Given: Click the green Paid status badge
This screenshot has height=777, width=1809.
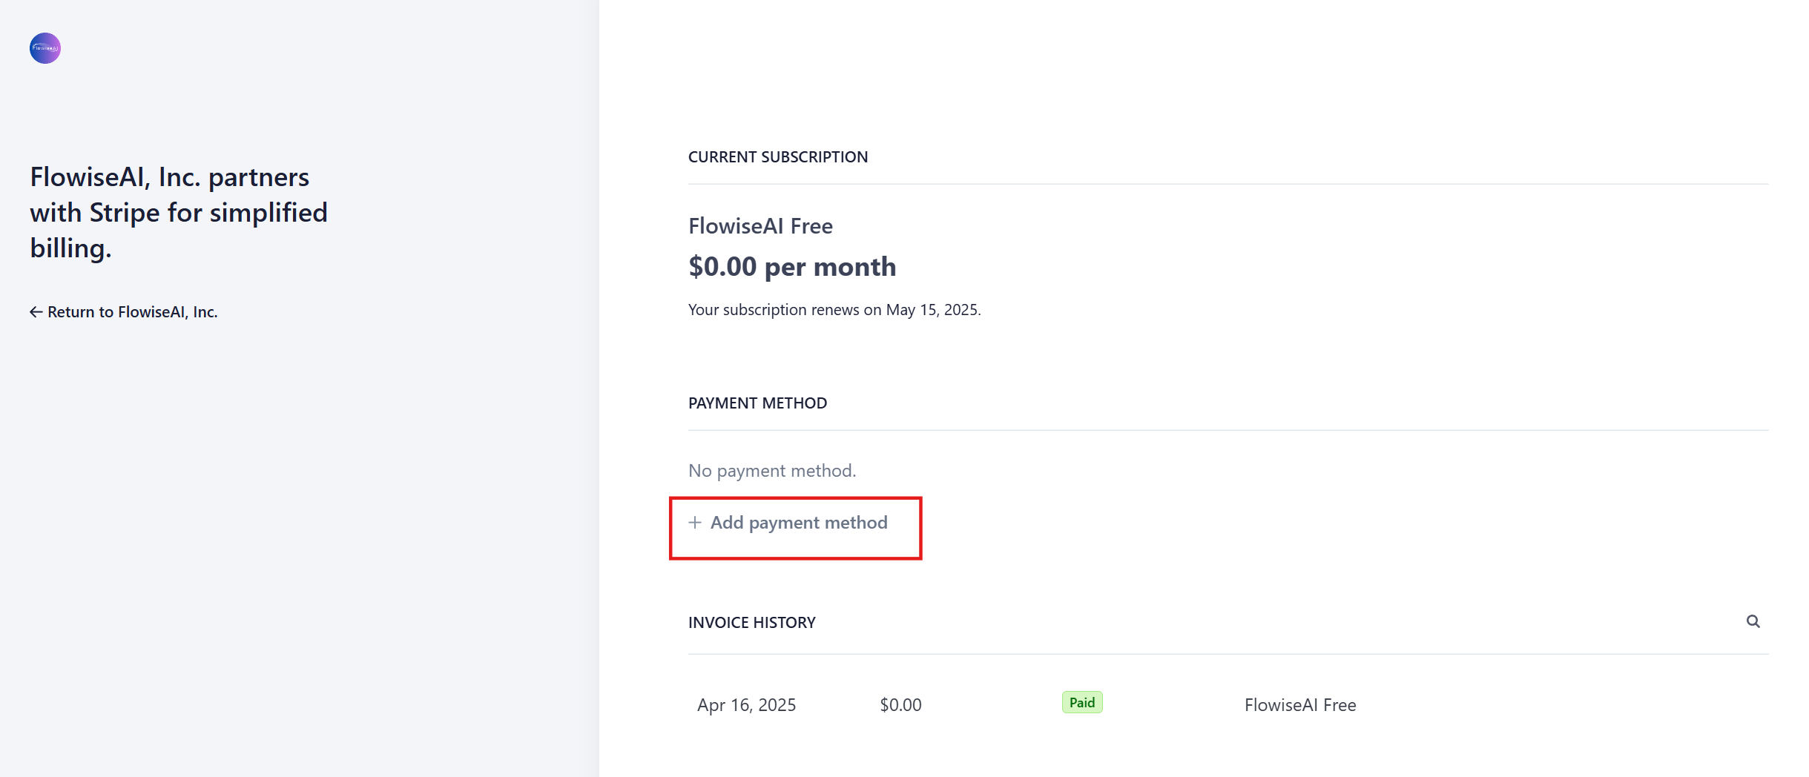Looking at the screenshot, I should (x=1081, y=703).
